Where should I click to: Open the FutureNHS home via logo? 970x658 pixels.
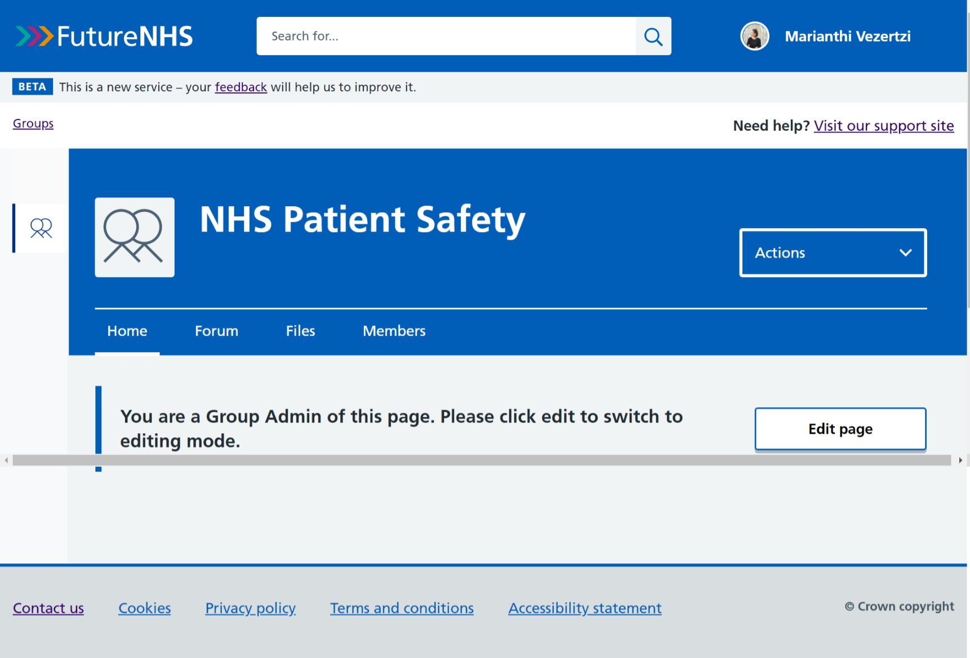tap(105, 35)
